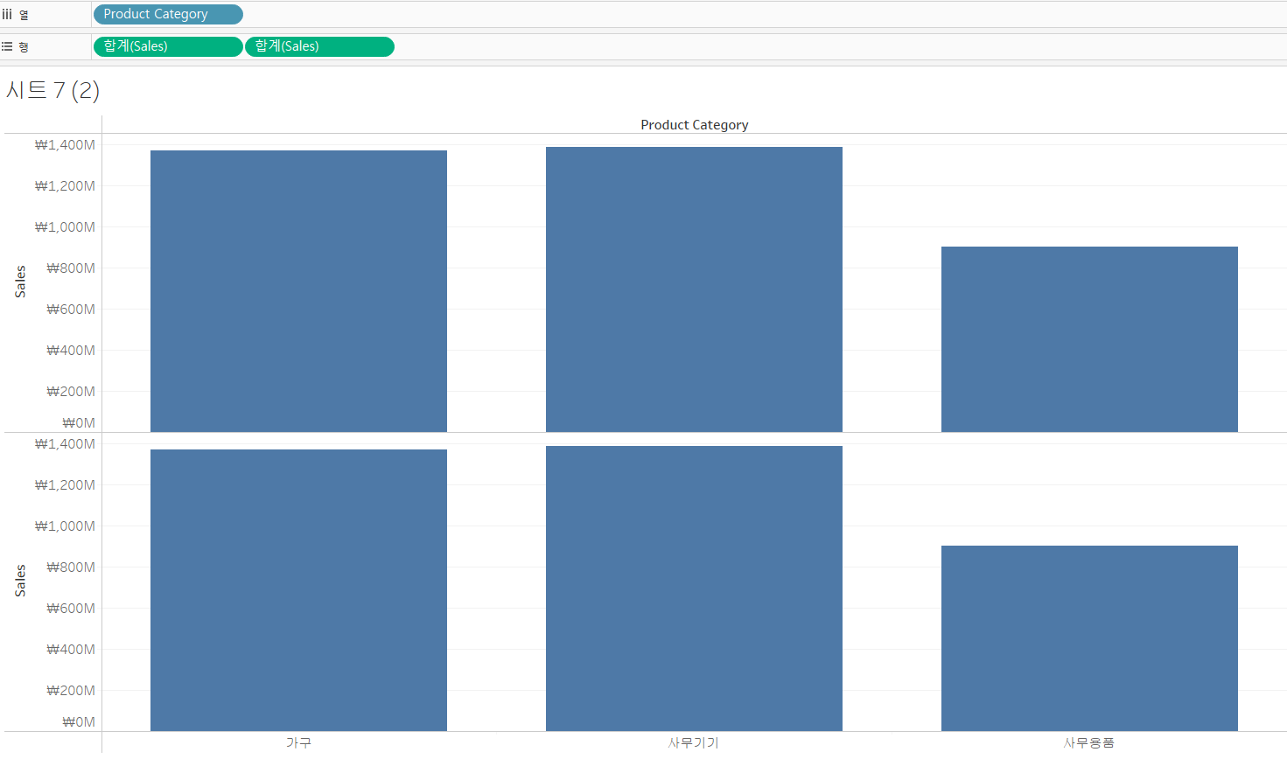The height and width of the screenshot is (759, 1287).
Task: Select the 가구 bar in the lower chart
Action: (298, 590)
